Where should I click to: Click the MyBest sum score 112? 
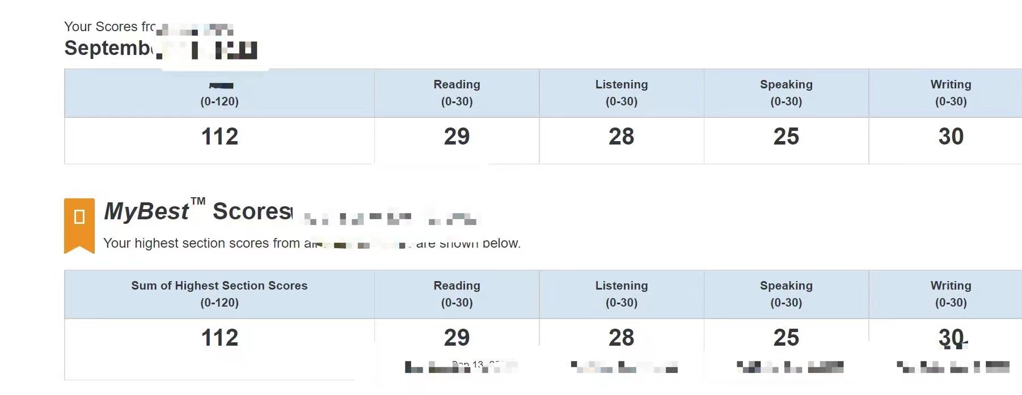[219, 338]
